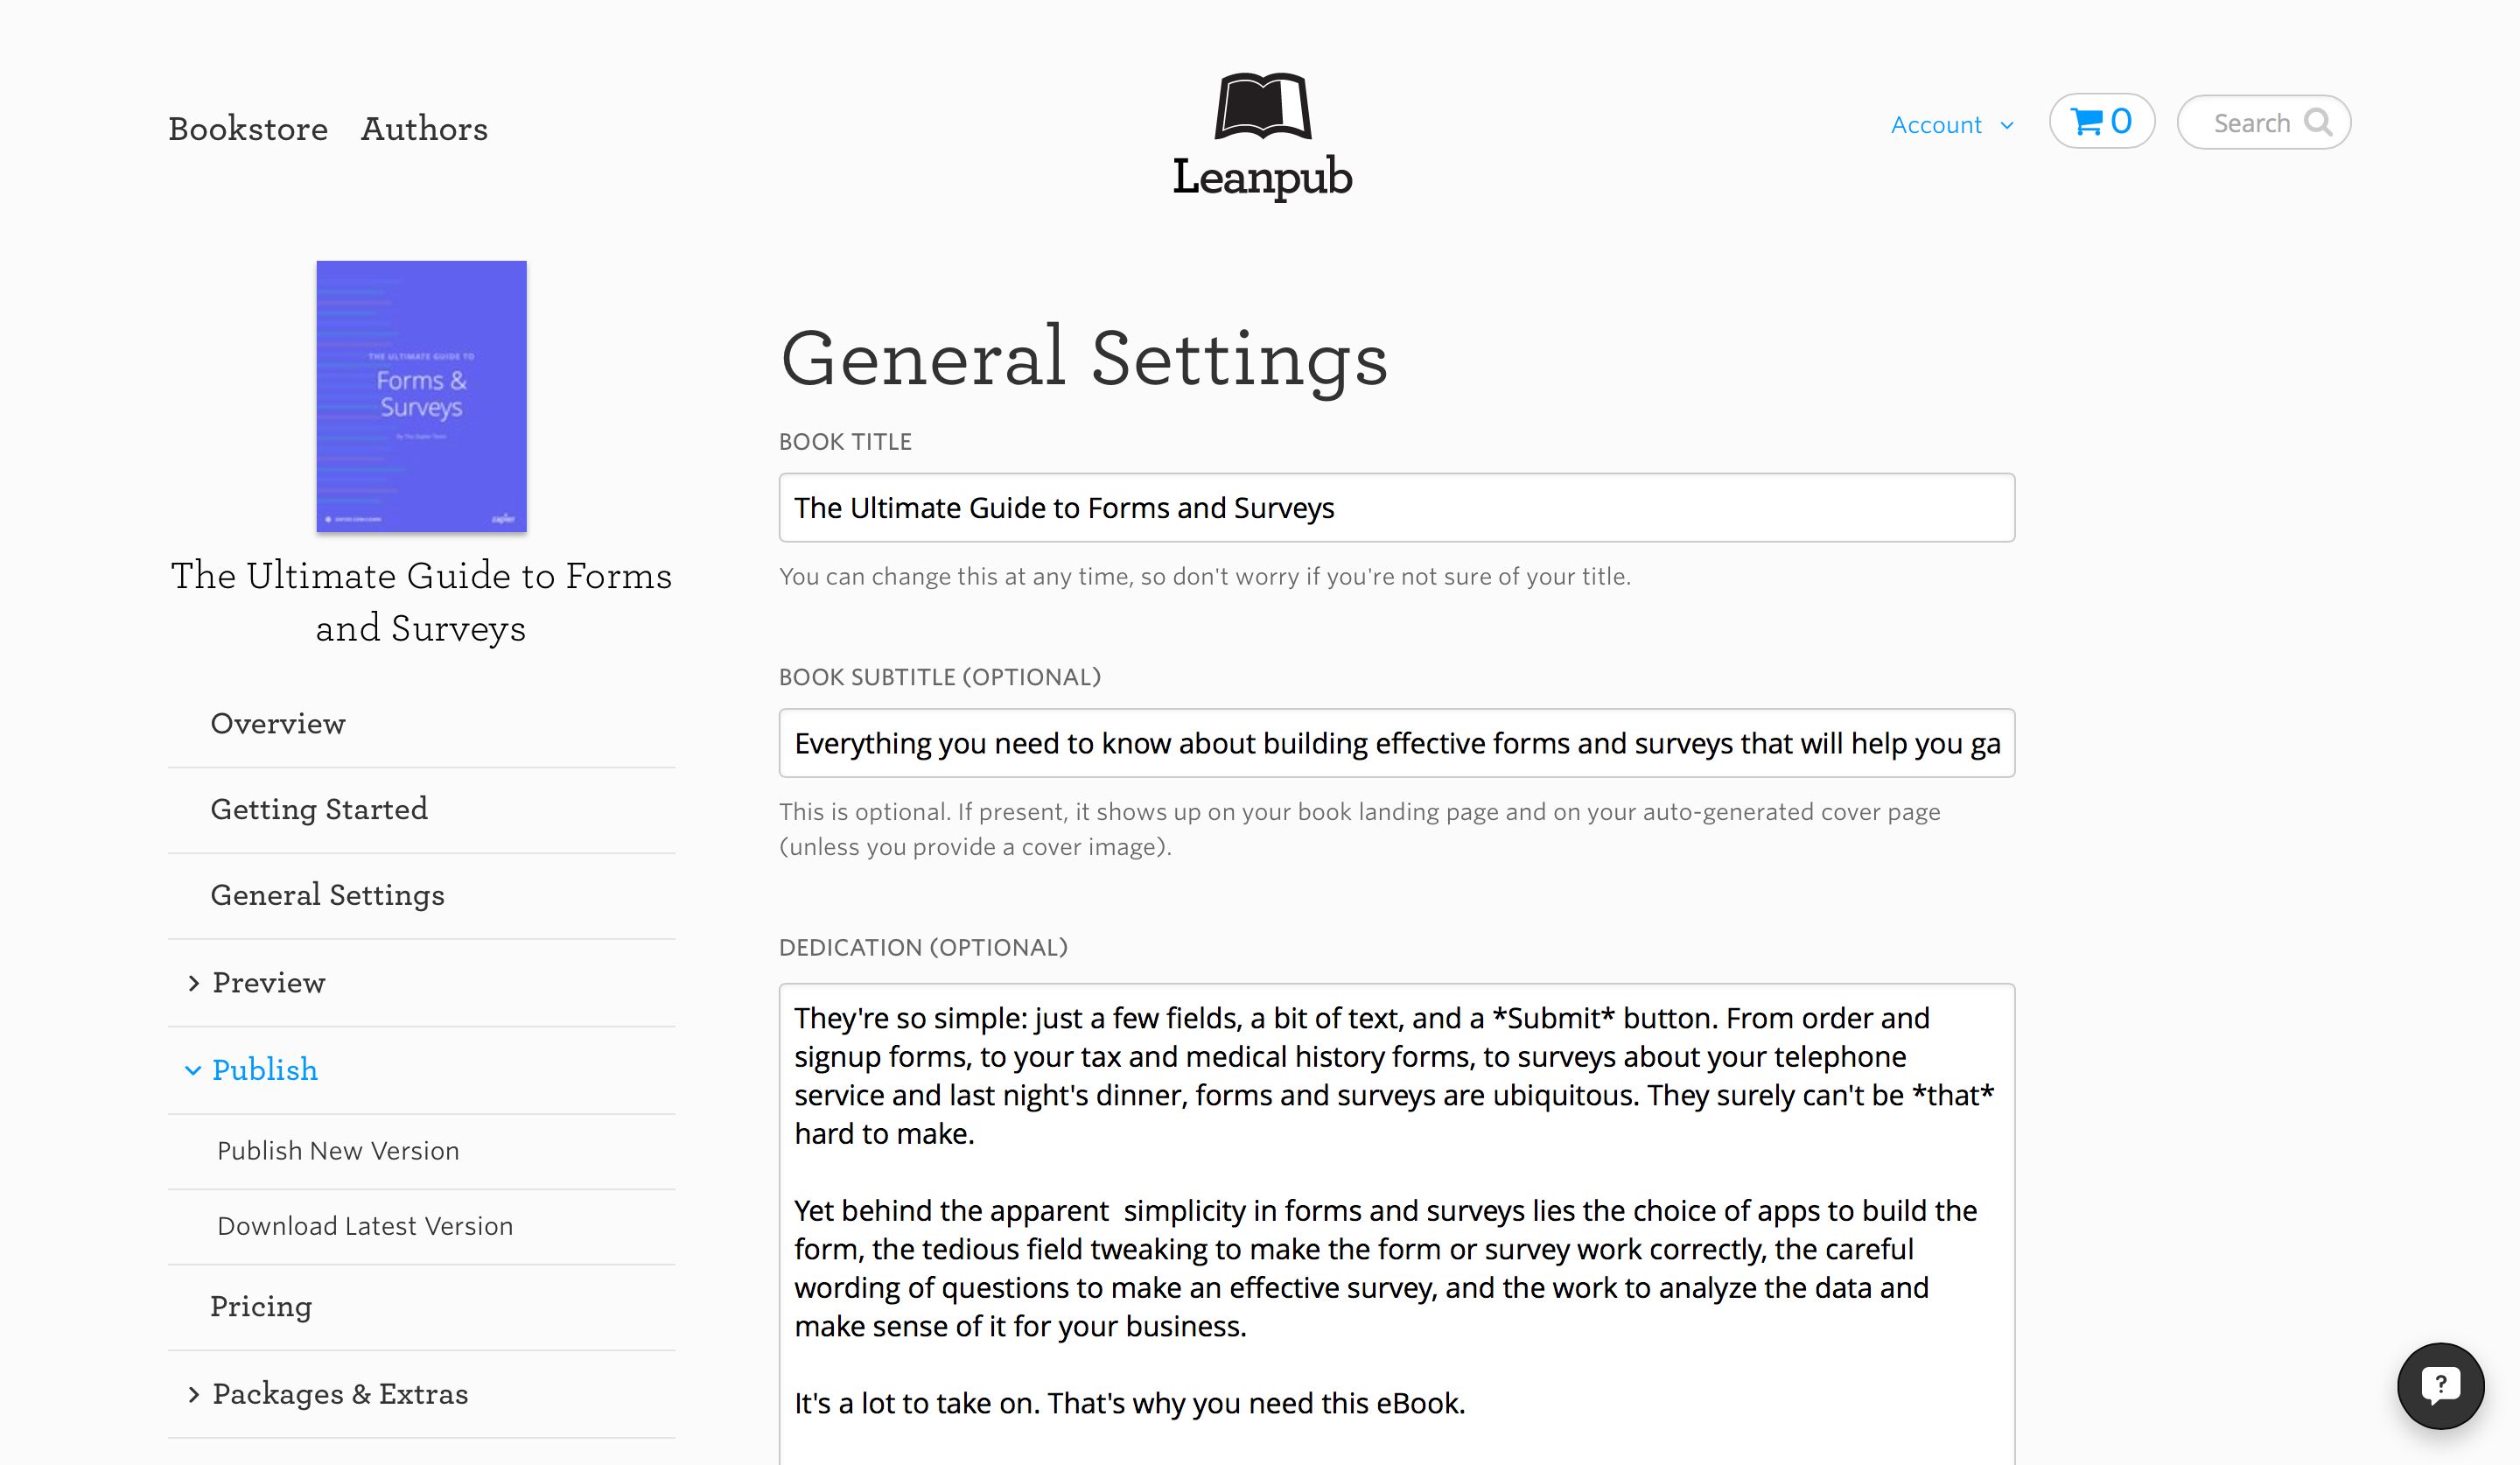Viewport: 2520px width, 1465px height.
Task: Go to the Bookstore page
Action: pos(248,129)
